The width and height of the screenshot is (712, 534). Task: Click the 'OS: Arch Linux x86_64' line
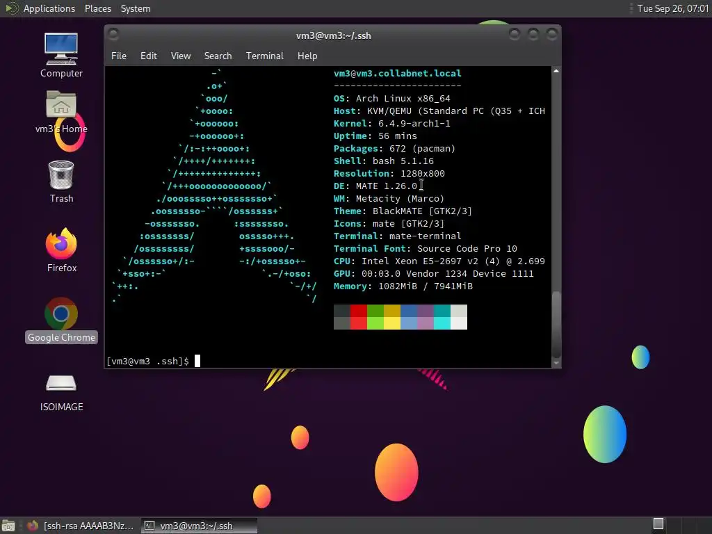point(392,99)
